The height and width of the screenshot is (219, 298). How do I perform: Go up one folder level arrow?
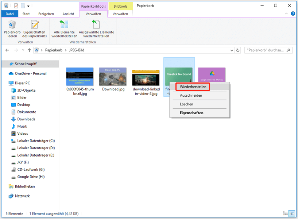[x=29, y=50]
